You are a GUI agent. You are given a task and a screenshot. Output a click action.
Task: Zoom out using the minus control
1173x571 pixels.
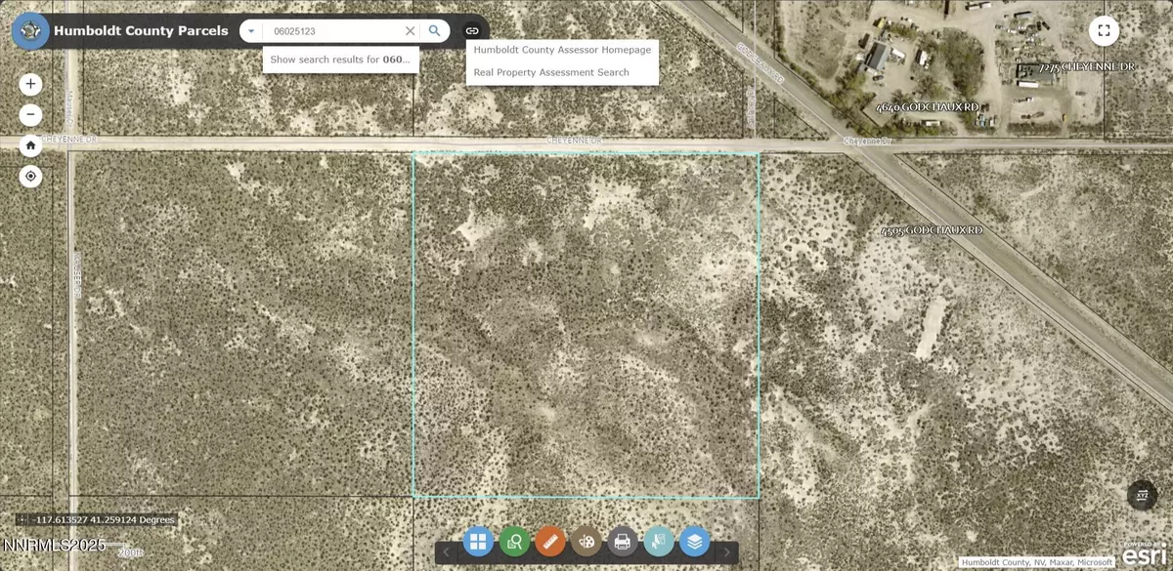coord(30,114)
